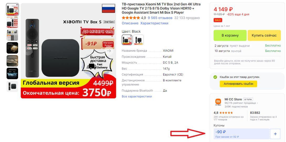Viewport: 286px width, 142px height.
Task: Click the Активировать кэшбэк button
Action: point(239,84)
